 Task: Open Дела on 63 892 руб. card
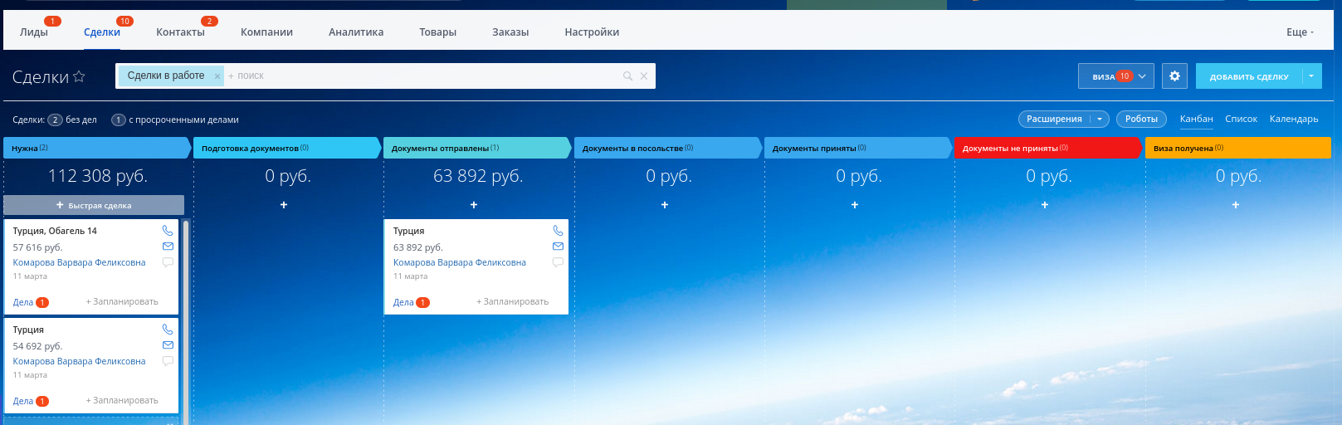pyautogui.click(x=411, y=302)
